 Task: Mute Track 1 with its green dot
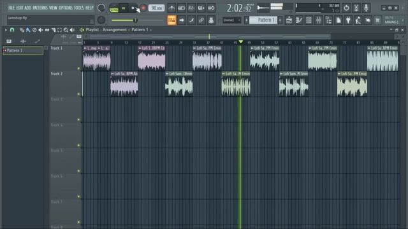78,69
